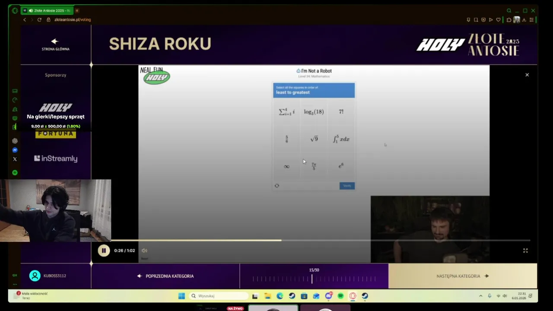Click the browser back arrow
This screenshot has width=553, height=311.
(25, 19)
